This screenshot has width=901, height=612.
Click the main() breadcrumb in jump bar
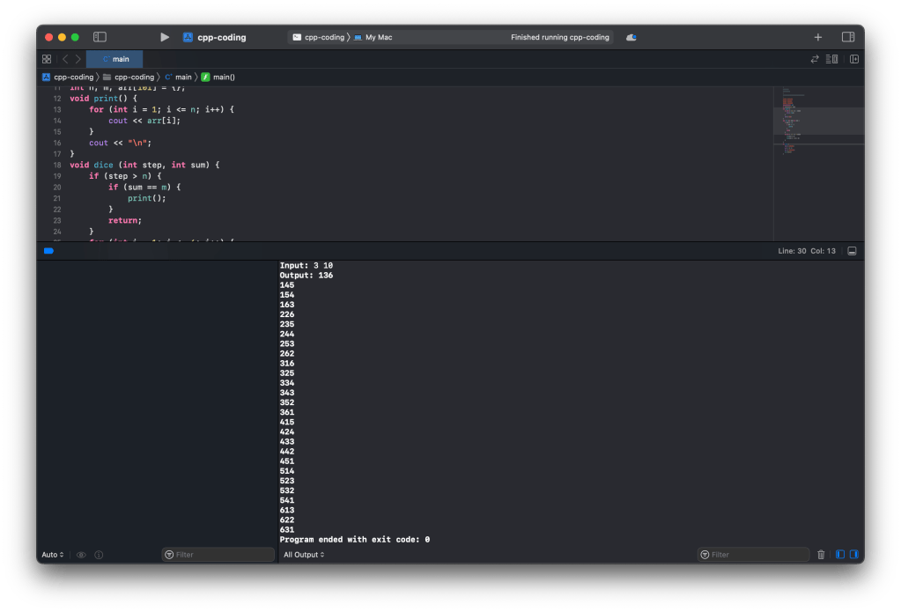coord(218,77)
